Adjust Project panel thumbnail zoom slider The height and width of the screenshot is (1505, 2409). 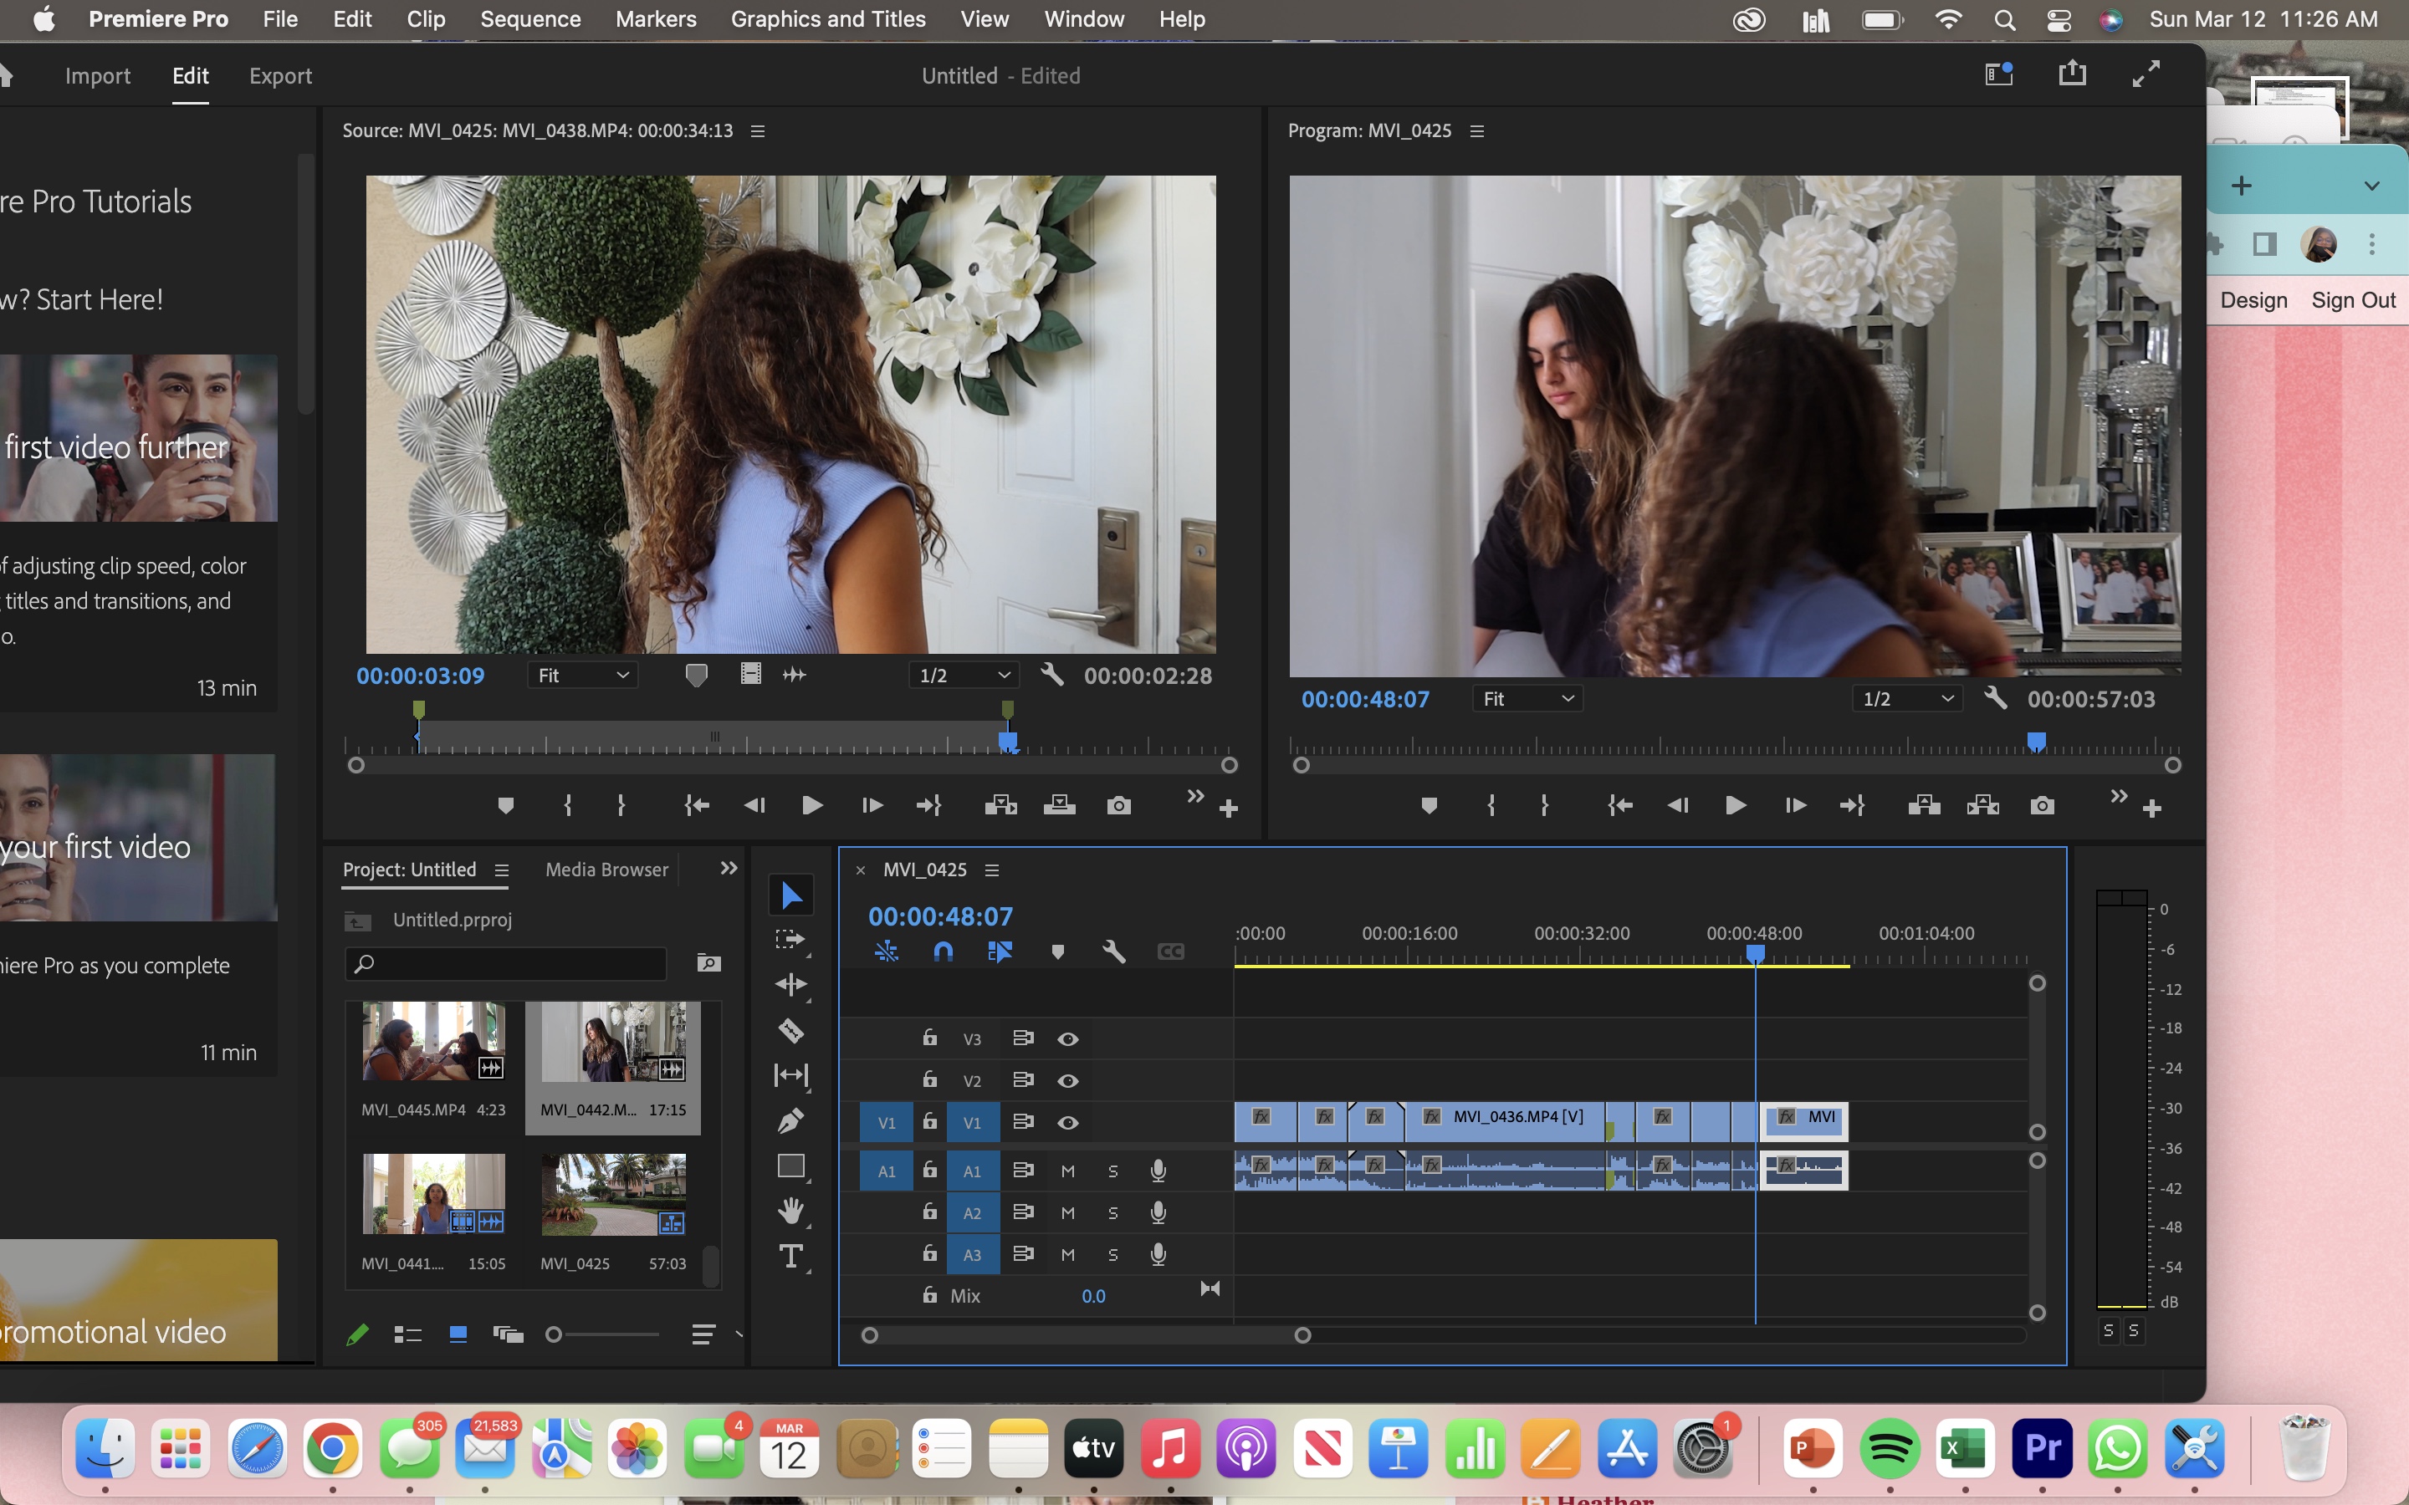point(555,1334)
